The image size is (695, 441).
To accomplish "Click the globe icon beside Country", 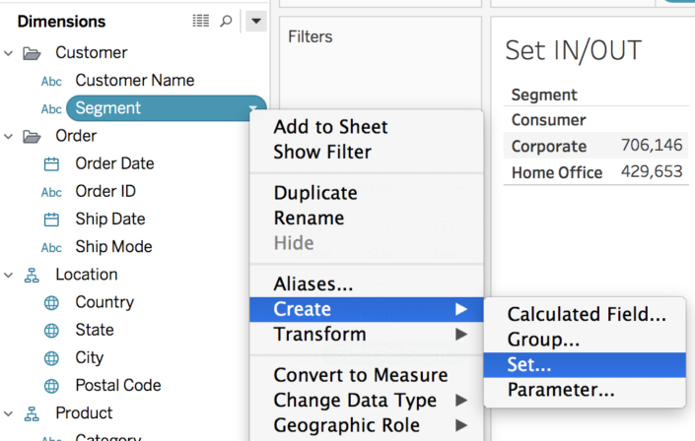I will (x=51, y=303).
